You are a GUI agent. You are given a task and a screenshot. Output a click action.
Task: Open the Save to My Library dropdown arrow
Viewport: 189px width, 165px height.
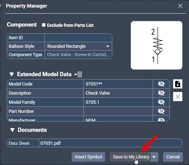coord(154,157)
